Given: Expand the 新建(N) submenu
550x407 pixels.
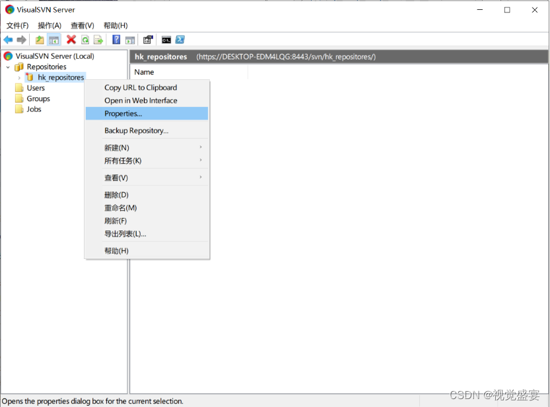Looking at the screenshot, I should click(x=147, y=148).
